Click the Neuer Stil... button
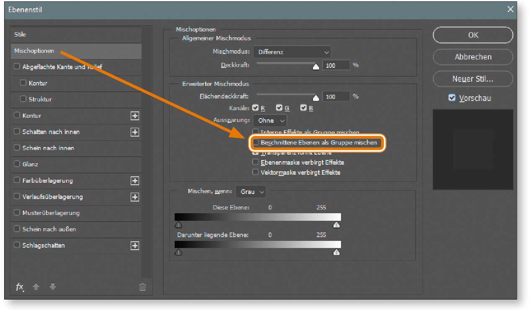Screen dimensions: 529x310 pyautogui.click(x=472, y=79)
